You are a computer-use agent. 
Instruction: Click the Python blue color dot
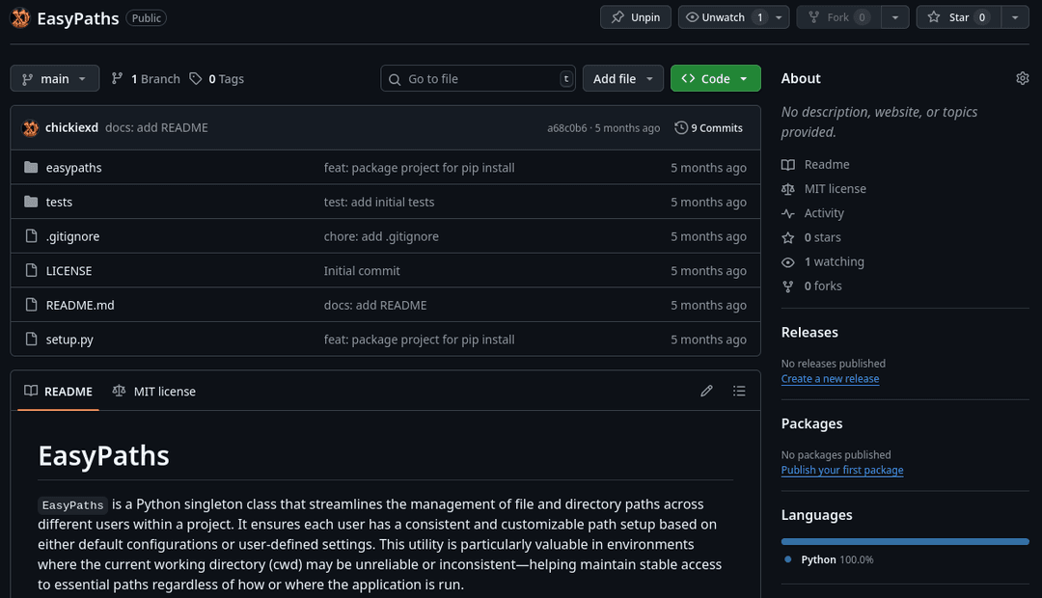(x=787, y=559)
